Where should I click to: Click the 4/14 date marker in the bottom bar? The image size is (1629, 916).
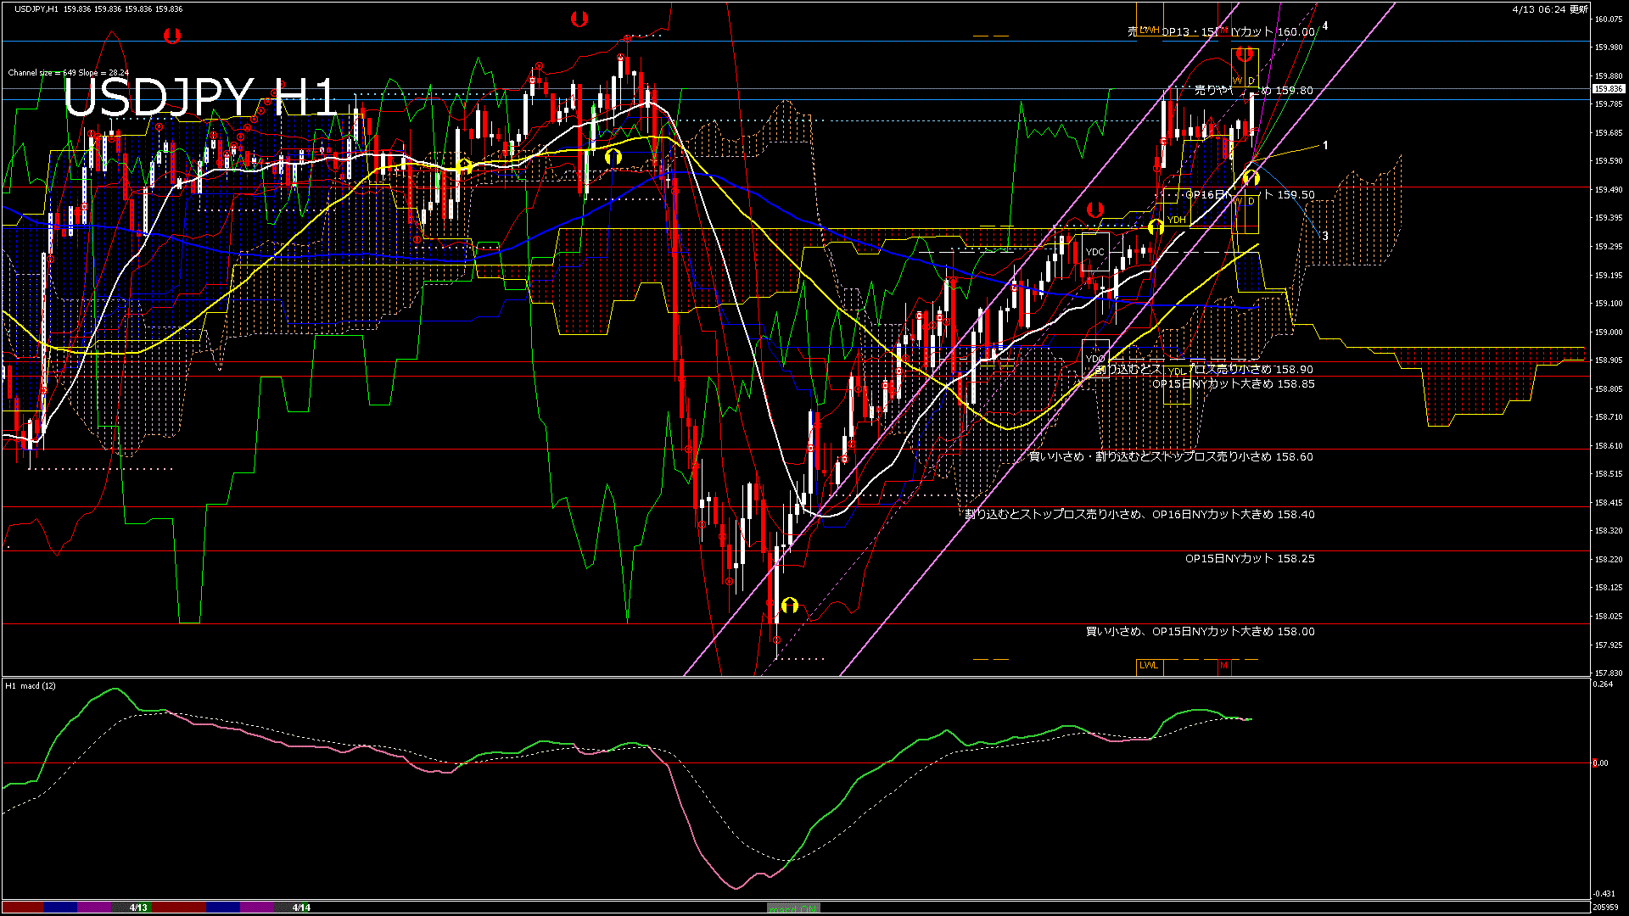[301, 907]
